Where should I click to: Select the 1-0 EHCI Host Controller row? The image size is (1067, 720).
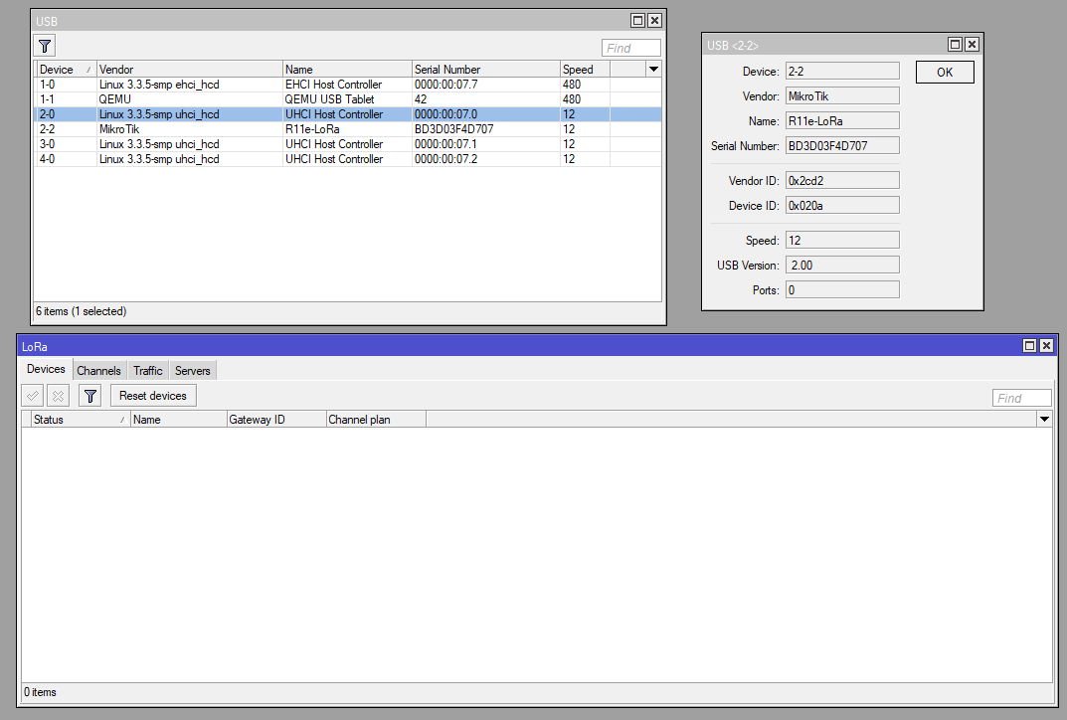(348, 85)
